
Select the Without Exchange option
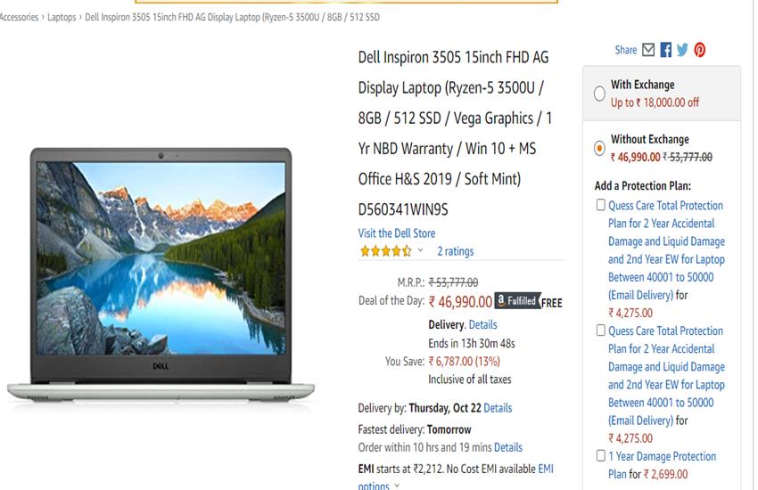pos(599,148)
